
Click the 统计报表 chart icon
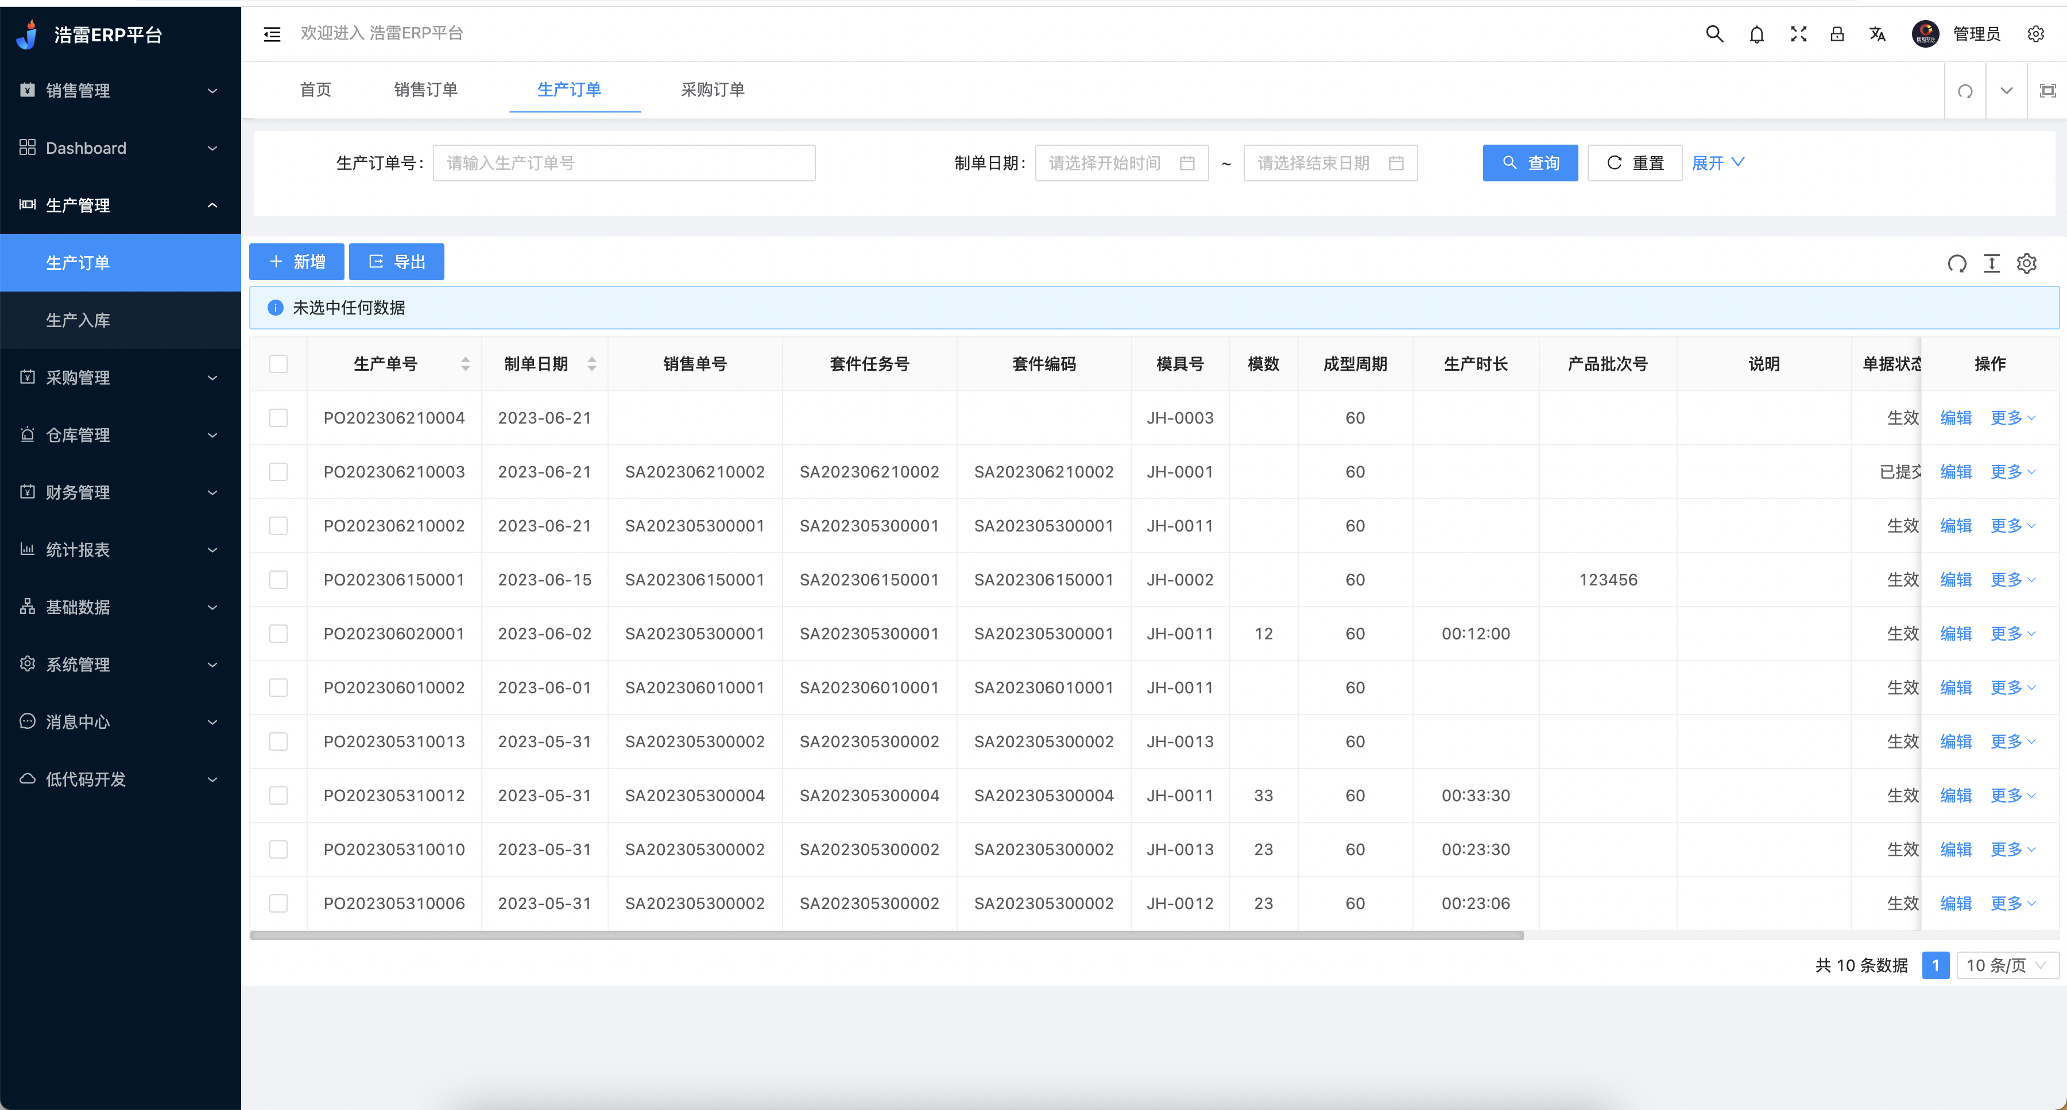click(28, 549)
